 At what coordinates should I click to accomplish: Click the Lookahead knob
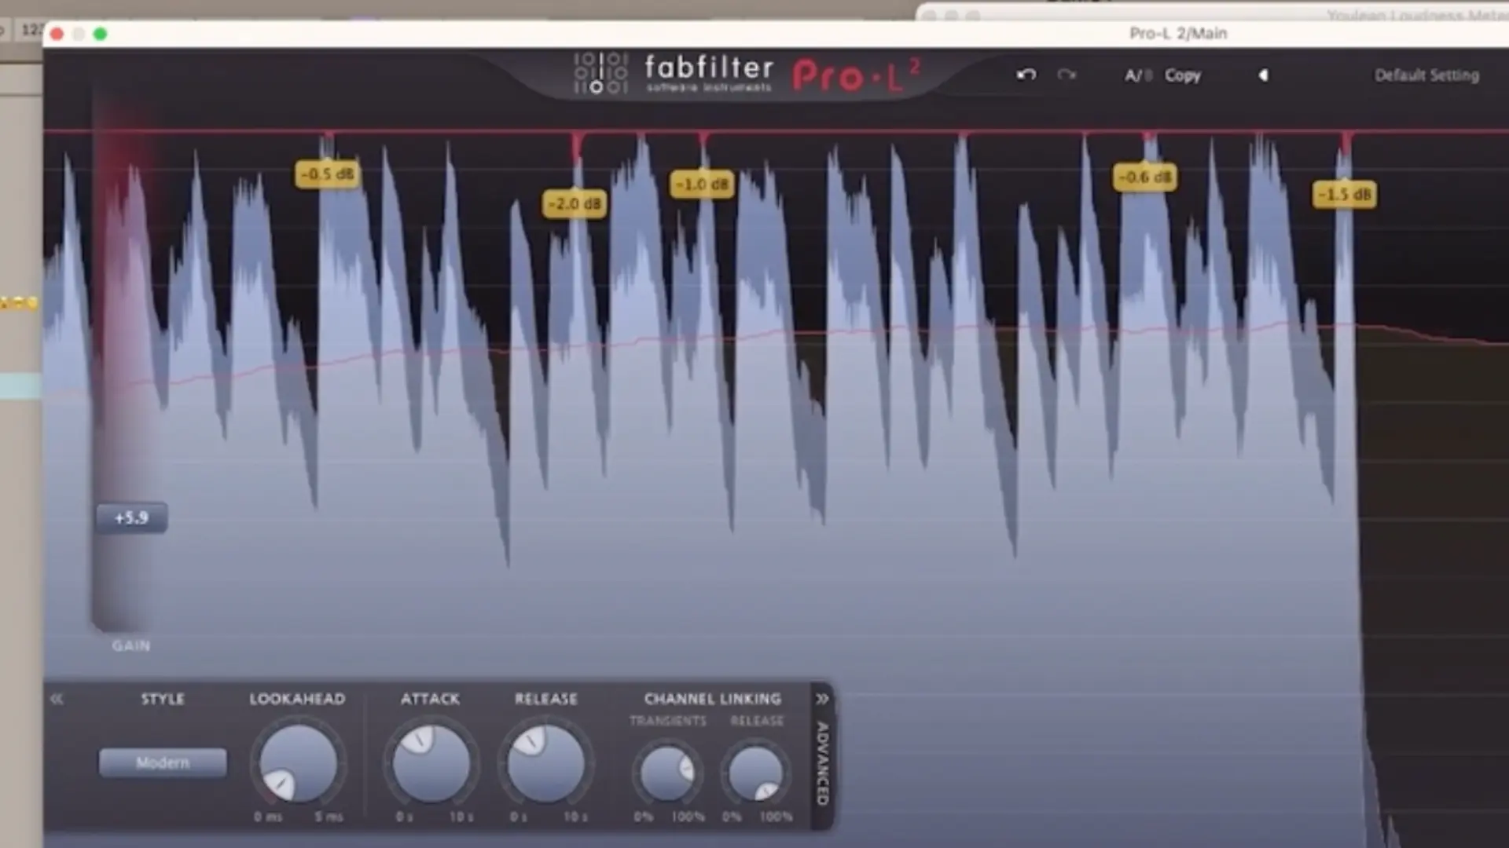point(298,764)
